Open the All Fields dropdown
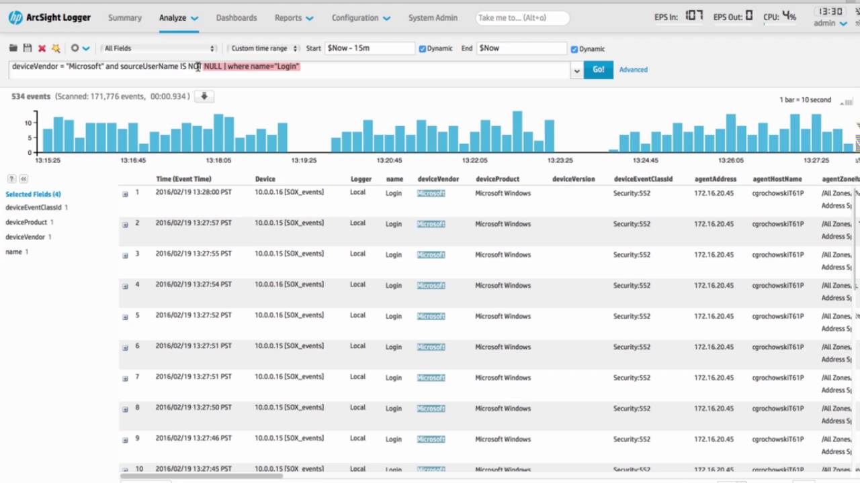Viewport: 860px width, 483px height. [159, 48]
